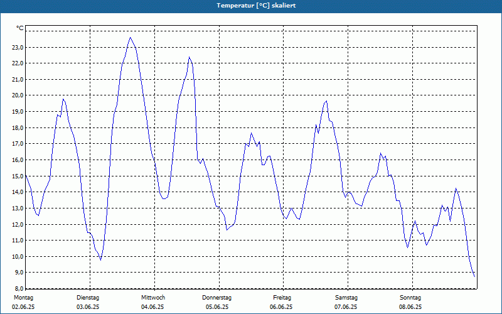Screen dimensions: 502x314
Task: Click the 02.06.25 date label
Action: click(23, 307)
